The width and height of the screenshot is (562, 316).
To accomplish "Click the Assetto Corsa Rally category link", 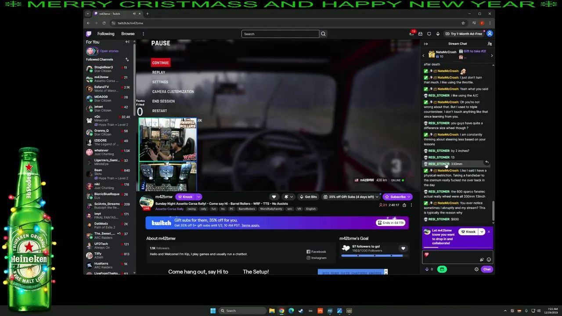I will (169, 209).
